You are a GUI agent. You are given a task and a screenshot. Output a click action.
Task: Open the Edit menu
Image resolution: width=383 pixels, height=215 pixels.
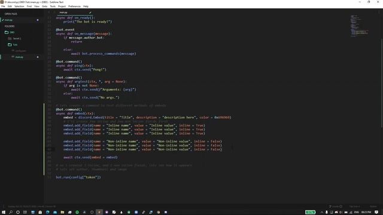tap(10, 7)
